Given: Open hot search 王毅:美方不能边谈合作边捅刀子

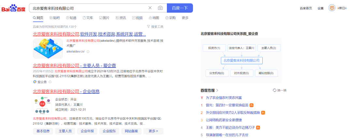Looking at the screenshot, I should point(230,128).
